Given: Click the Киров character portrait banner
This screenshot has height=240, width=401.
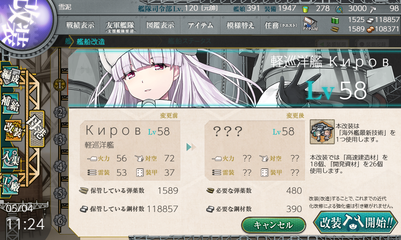Looking at the screenshot, I should 234,78.
